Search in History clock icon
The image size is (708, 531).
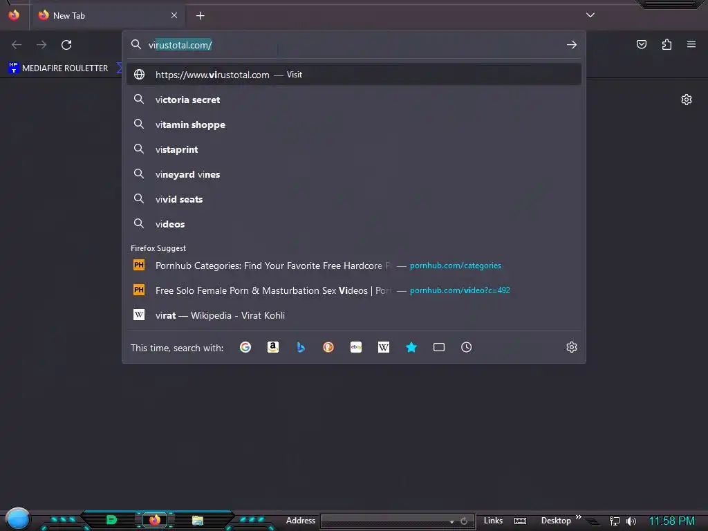[467, 347]
